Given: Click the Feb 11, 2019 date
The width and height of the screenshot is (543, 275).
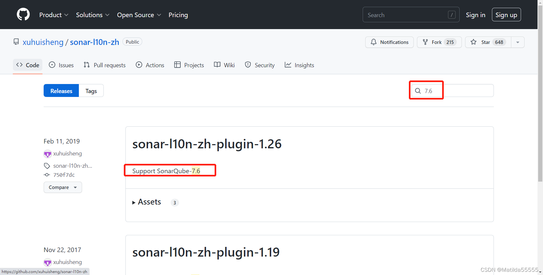Looking at the screenshot, I should [x=62, y=141].
